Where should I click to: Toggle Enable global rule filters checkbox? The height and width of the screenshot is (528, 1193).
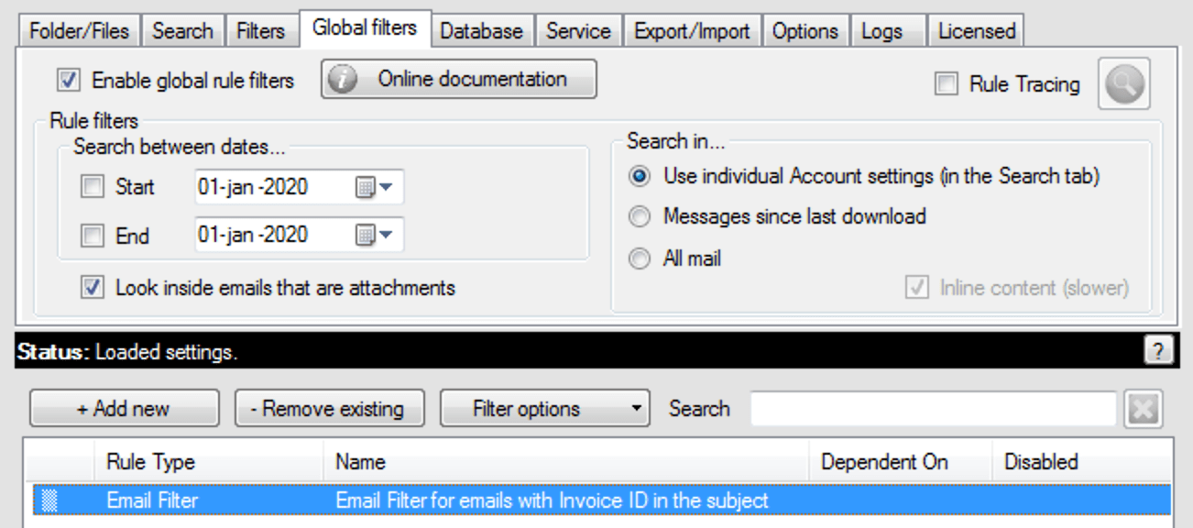(x=68, y=81)
